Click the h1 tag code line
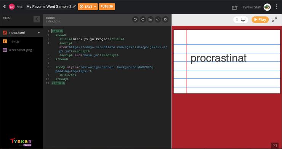 tap(67, 75)
